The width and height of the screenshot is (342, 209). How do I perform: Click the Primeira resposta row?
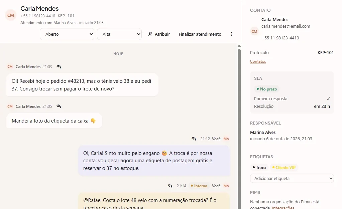[x=292, y=99]
